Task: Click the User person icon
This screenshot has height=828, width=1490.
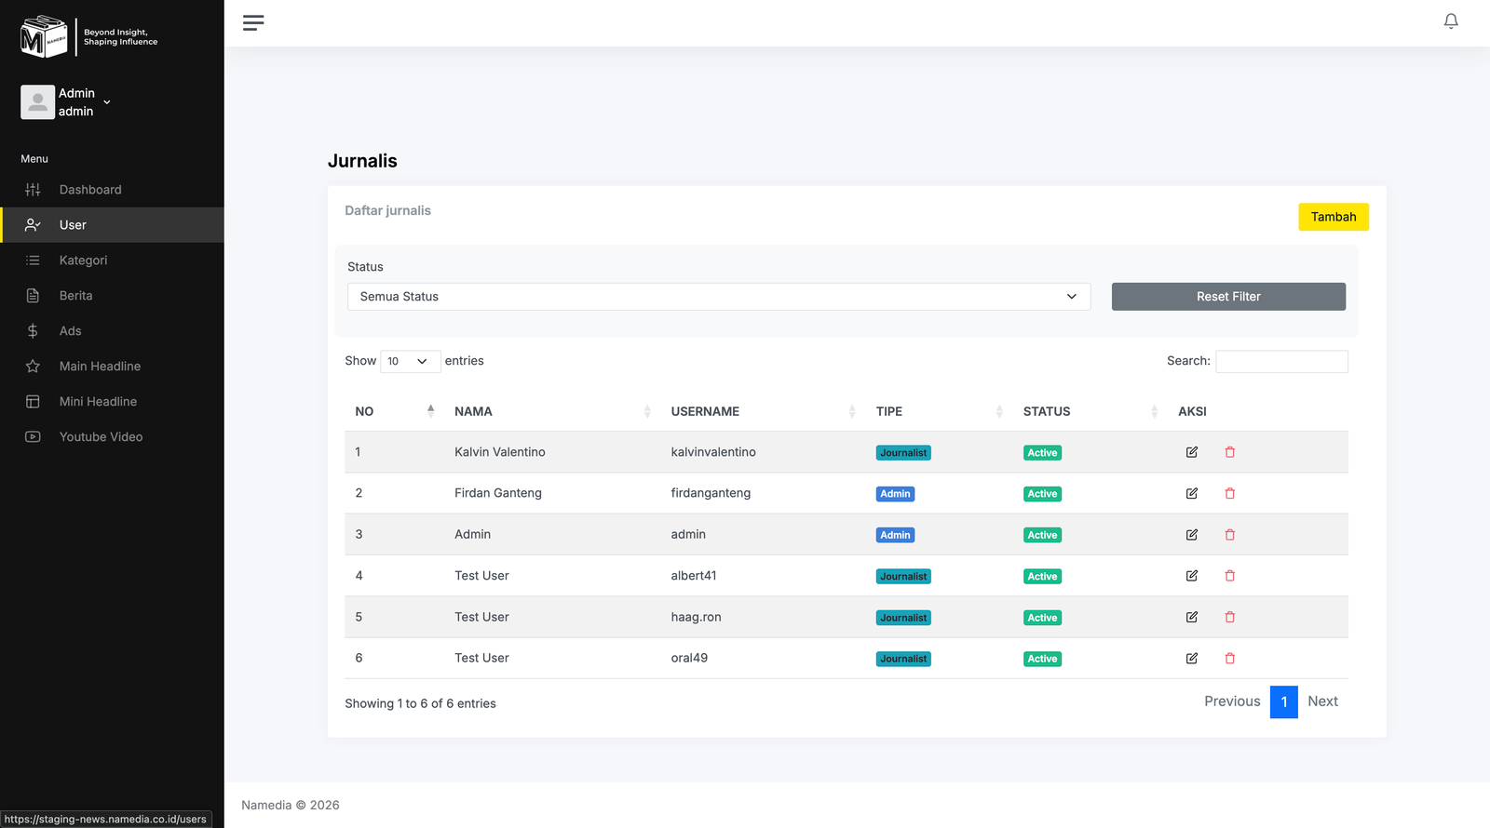Action: 33,225
